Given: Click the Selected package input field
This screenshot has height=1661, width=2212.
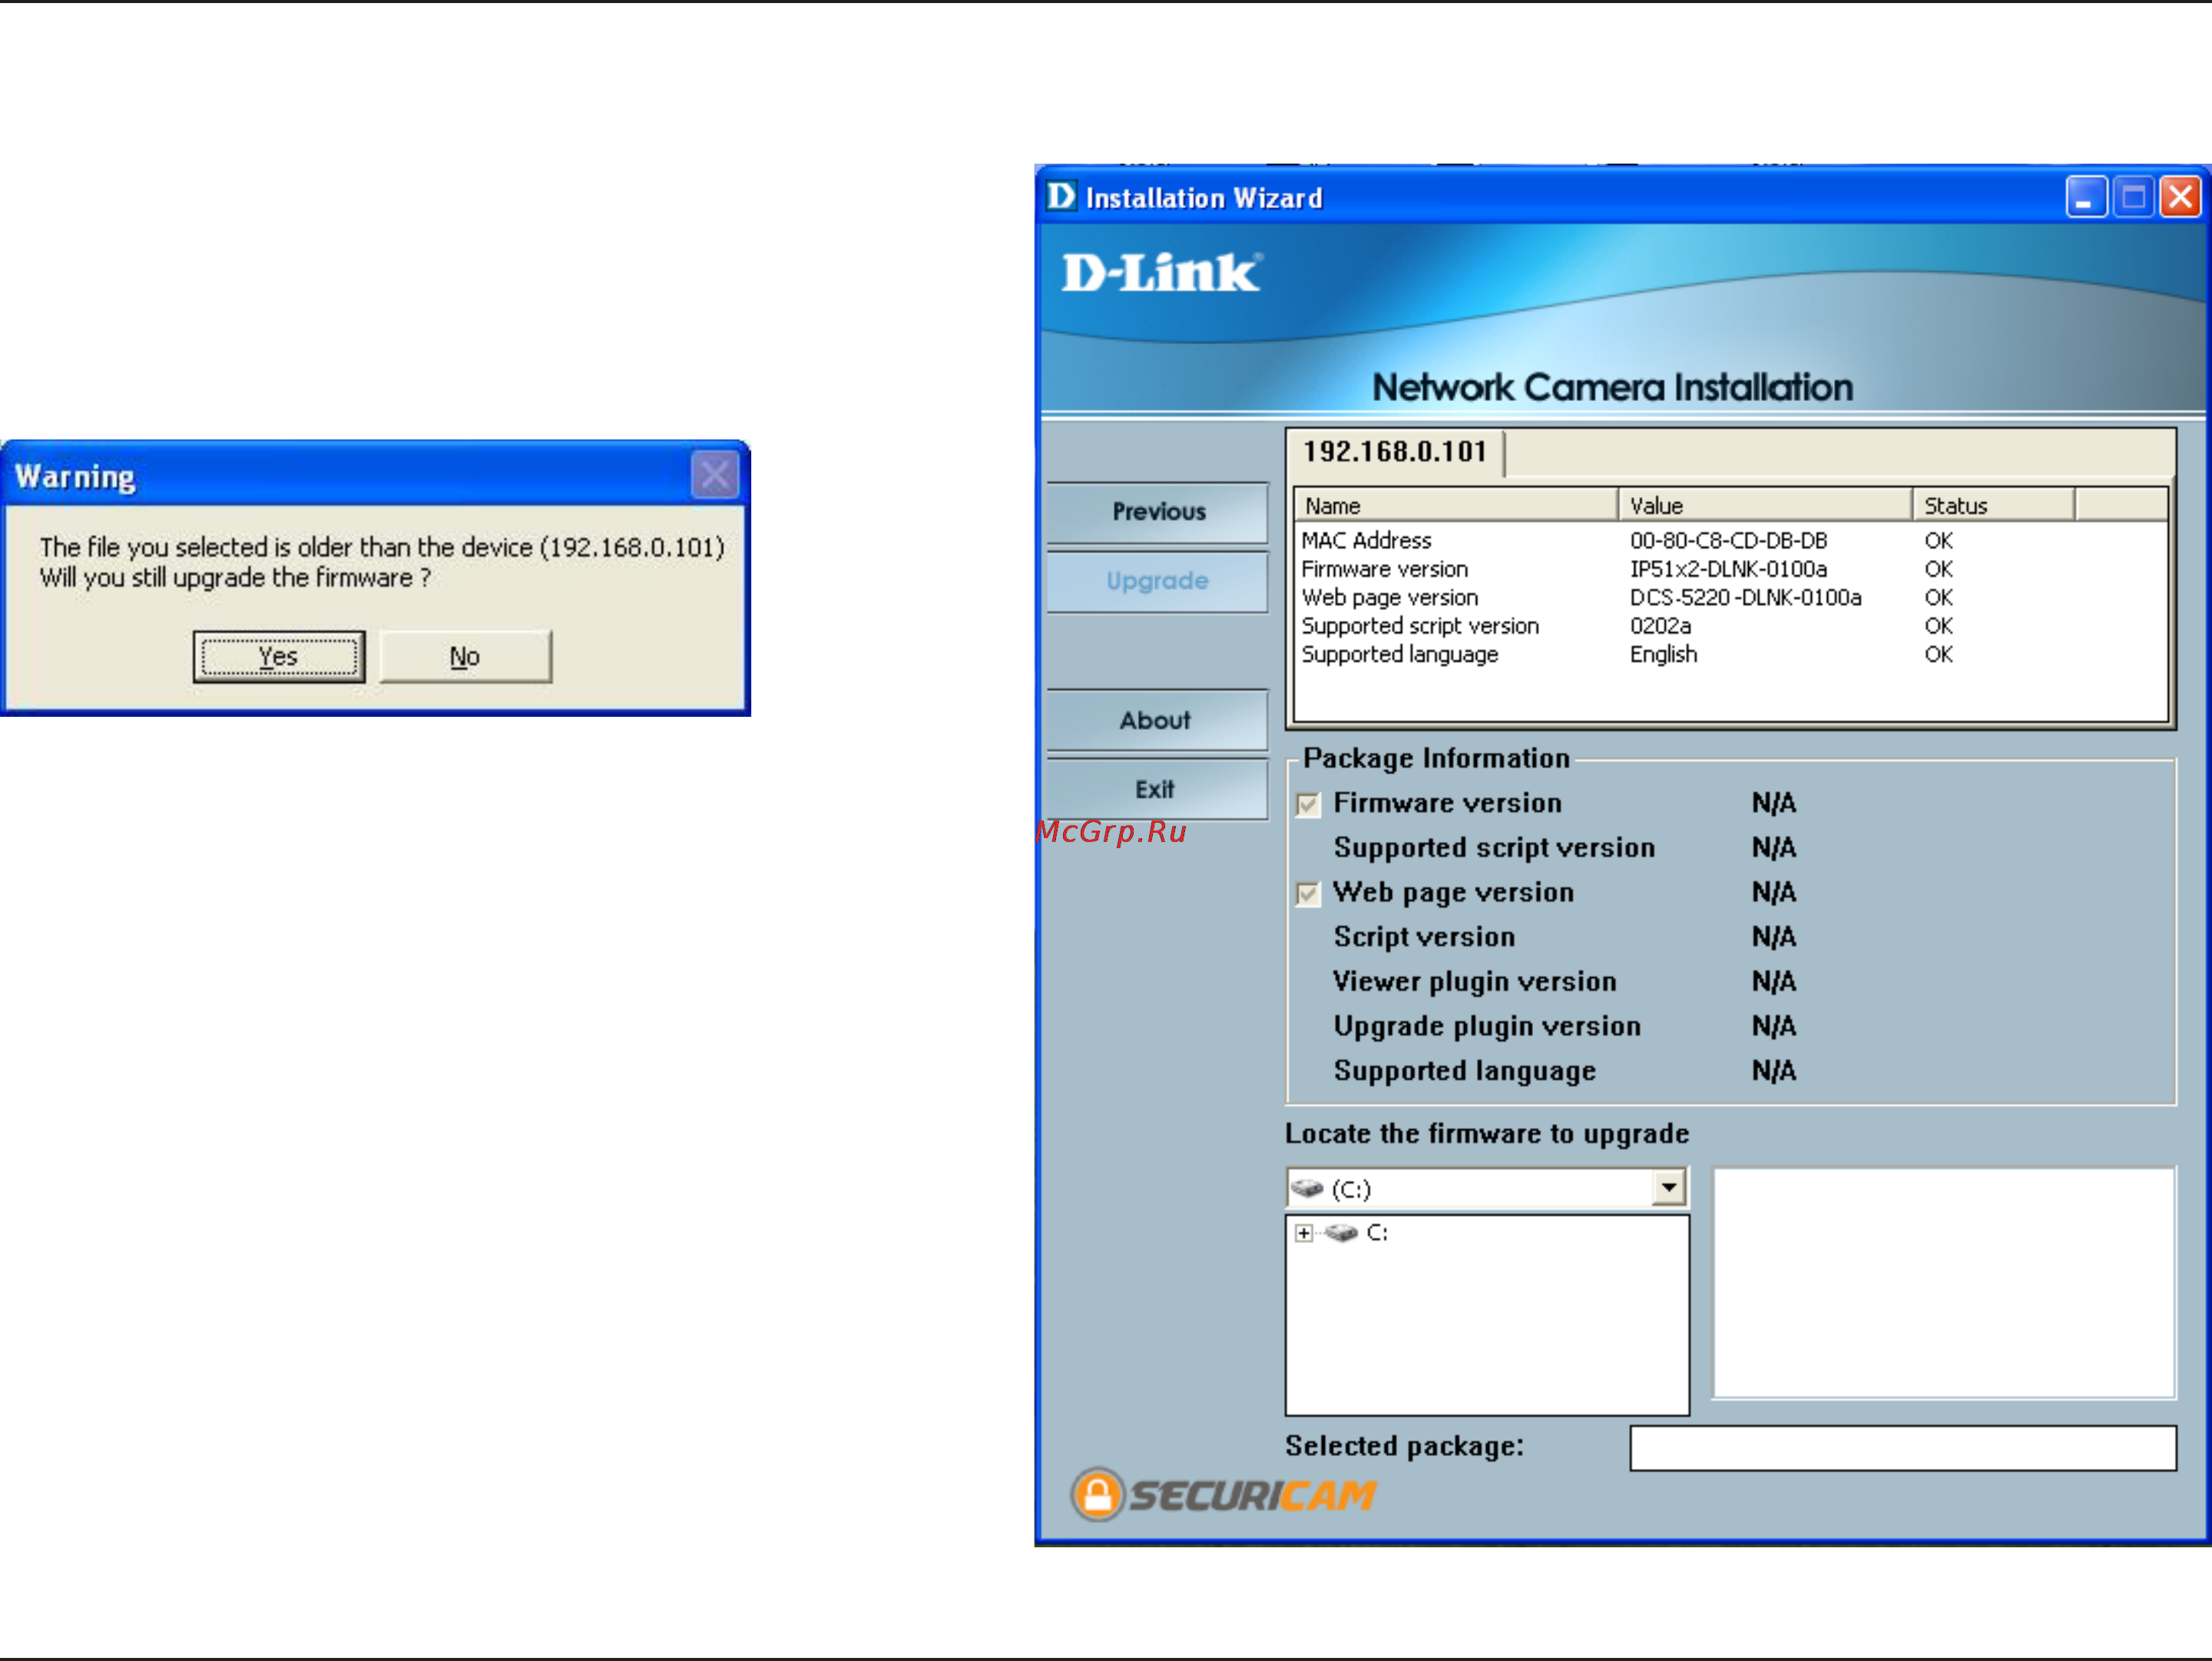Looking at the screenshot, I should [x=1903, y=1448].
